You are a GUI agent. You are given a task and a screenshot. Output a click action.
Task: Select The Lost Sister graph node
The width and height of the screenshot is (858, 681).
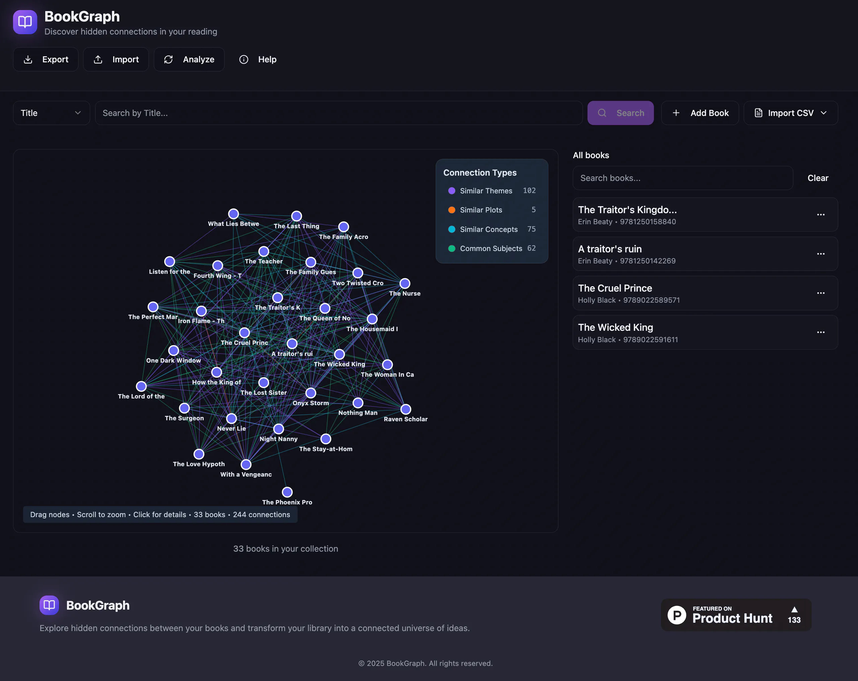pos(264,382)
